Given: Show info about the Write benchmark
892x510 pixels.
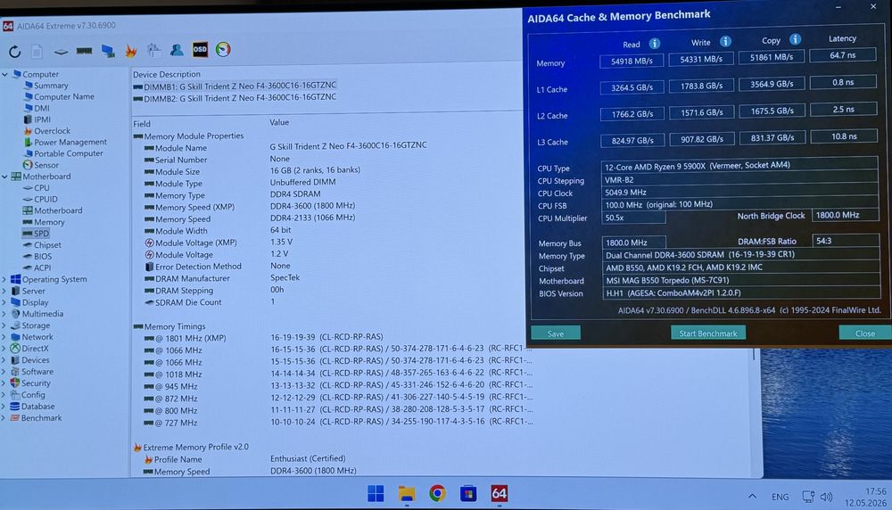Looking at the screenshot, I should pyautogui.click(x=725, y=42).
